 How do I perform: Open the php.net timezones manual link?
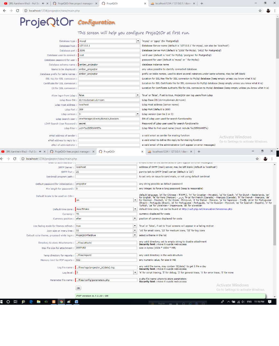[207, 209]
